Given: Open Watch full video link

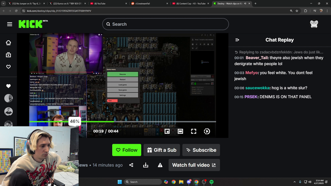Looking at the screenshot, I should 194,165.
